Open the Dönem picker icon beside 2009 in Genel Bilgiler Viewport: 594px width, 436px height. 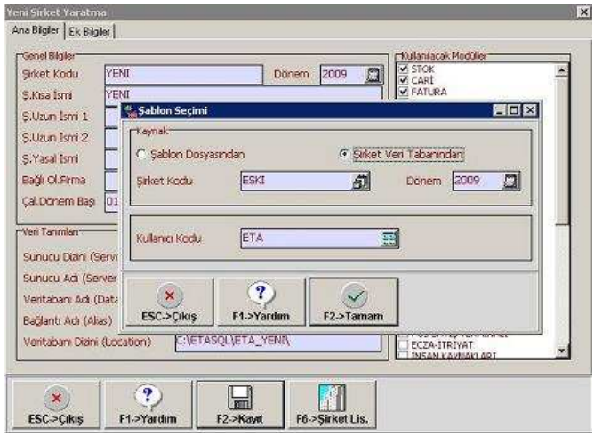click(373, 75)
